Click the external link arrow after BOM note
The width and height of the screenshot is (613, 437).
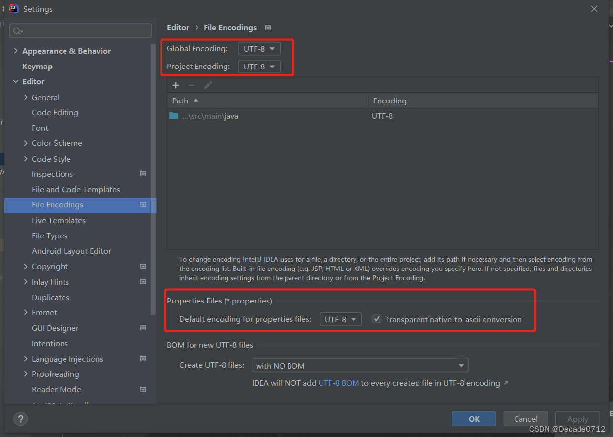tap(506, 383)
